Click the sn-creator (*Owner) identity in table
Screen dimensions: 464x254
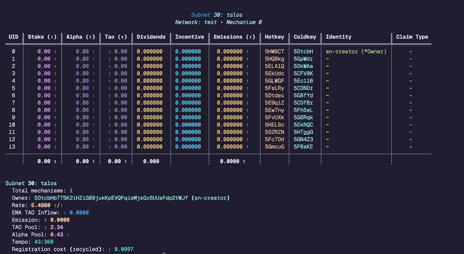(356, 52)
